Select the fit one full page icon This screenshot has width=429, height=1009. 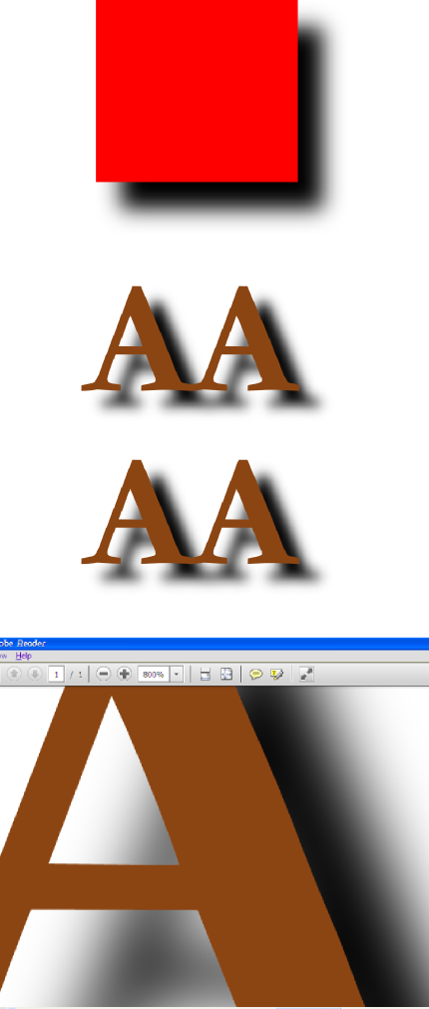pos(226,674)
